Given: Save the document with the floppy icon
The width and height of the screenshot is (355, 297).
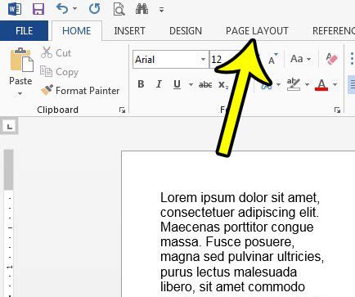Looking at the screenshot, I should coord(38,9).
